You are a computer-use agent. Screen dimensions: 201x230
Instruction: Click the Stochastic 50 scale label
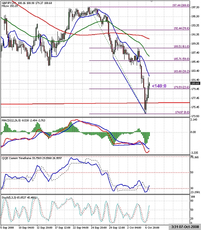(192, 210)
